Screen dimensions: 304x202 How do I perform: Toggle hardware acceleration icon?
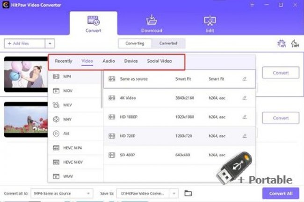coord(282,43)
